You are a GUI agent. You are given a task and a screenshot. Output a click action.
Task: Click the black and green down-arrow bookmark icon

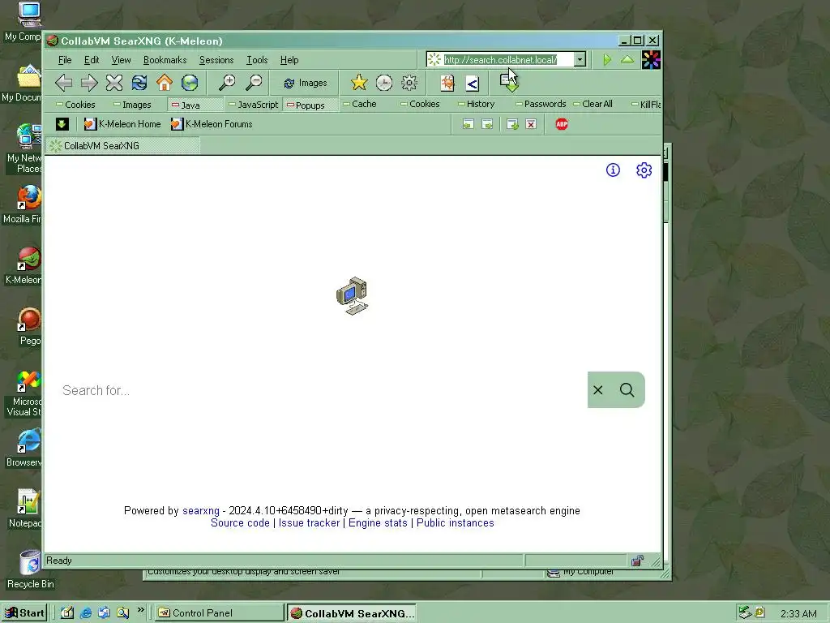(x=62, y=124)
